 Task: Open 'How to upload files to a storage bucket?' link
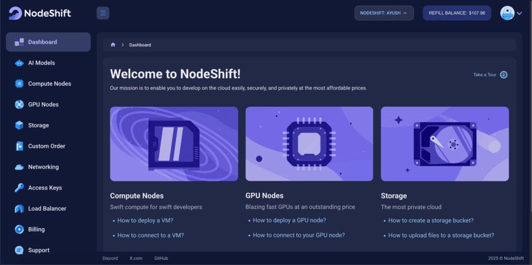click(x=441, y=235)
